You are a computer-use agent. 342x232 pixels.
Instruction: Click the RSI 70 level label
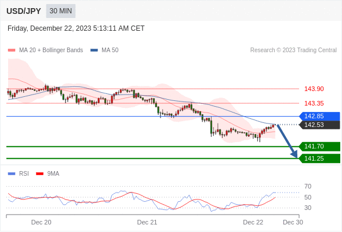pyautogui.click(x=308, y=186)
